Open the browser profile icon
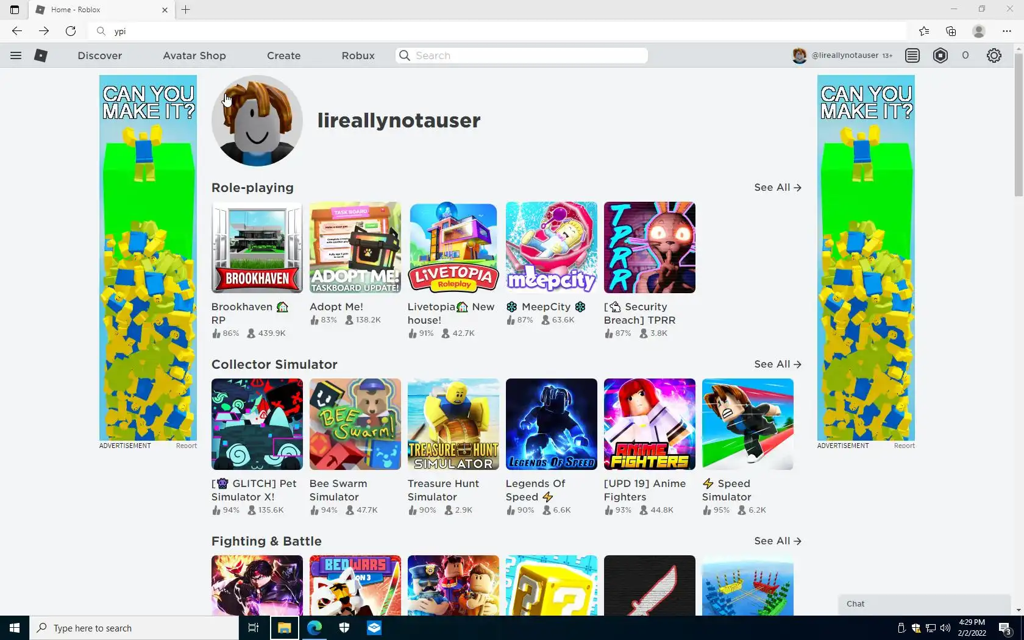The width and height of the screenshot is (1024, 640). click(979, 31)
